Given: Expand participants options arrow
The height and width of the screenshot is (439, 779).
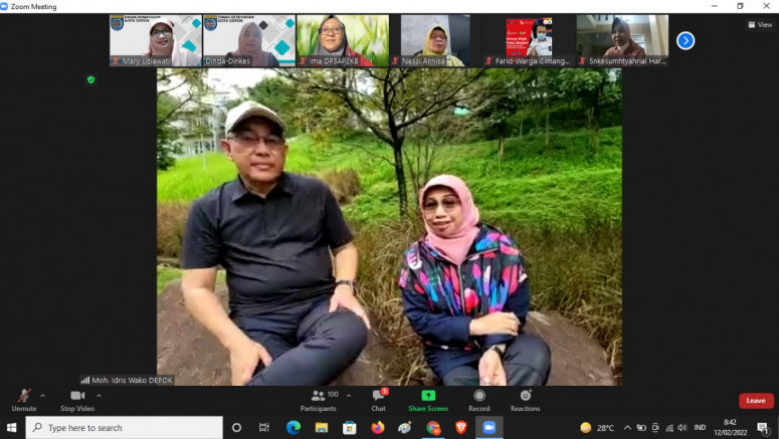Looking at the screenshot, I should [x=348, y=395].
